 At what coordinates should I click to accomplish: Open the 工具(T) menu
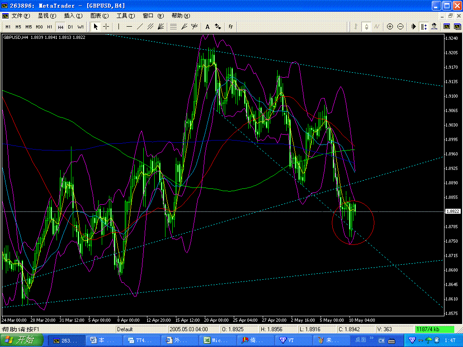125,16
